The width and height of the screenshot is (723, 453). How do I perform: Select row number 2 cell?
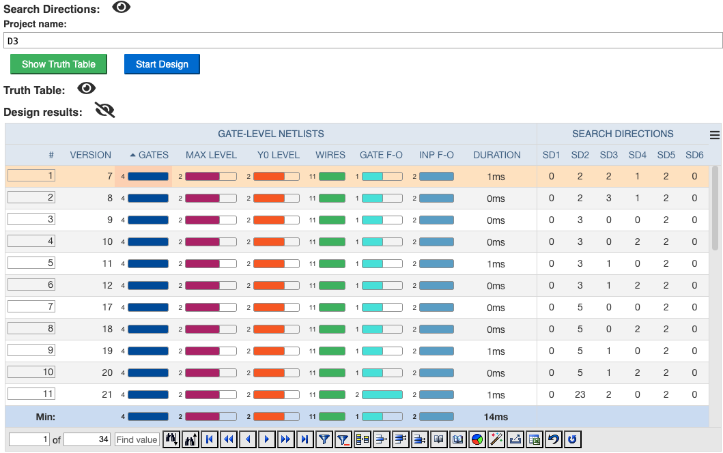click(x=31, y=198)
